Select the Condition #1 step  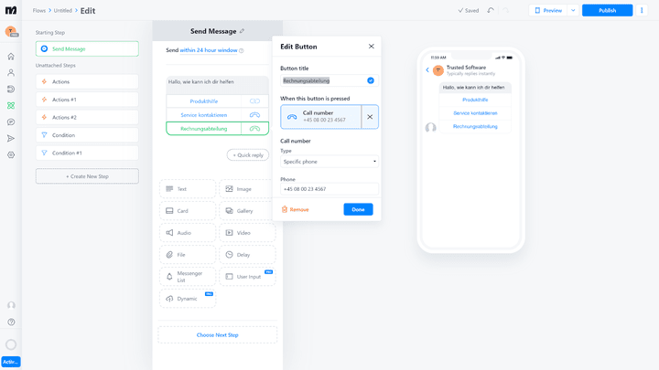87,153
